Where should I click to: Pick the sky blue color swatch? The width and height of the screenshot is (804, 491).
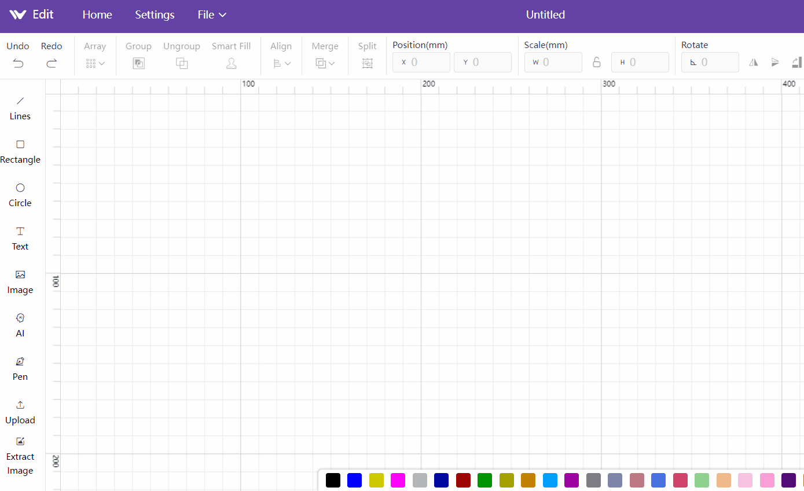pyautogui.click(x=550, y=480)
